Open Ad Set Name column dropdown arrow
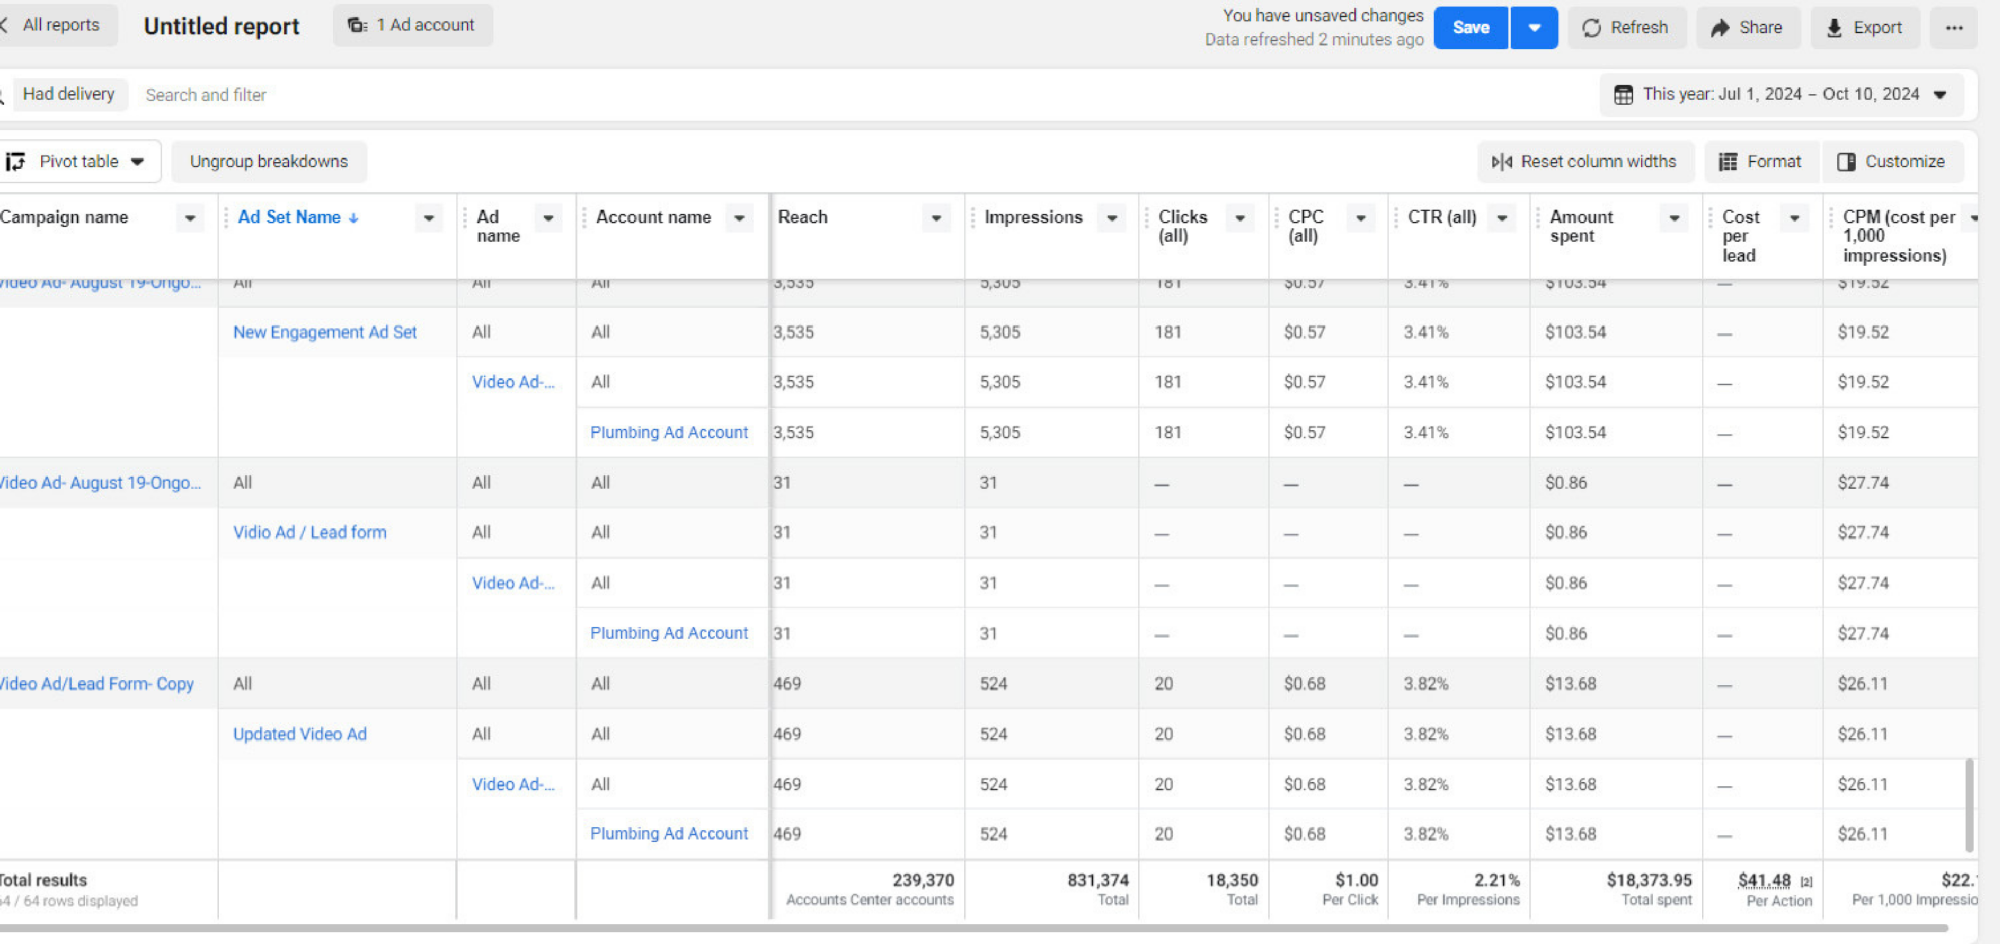The height and width of the screenshot is (944, 2002). coord(428,218)
